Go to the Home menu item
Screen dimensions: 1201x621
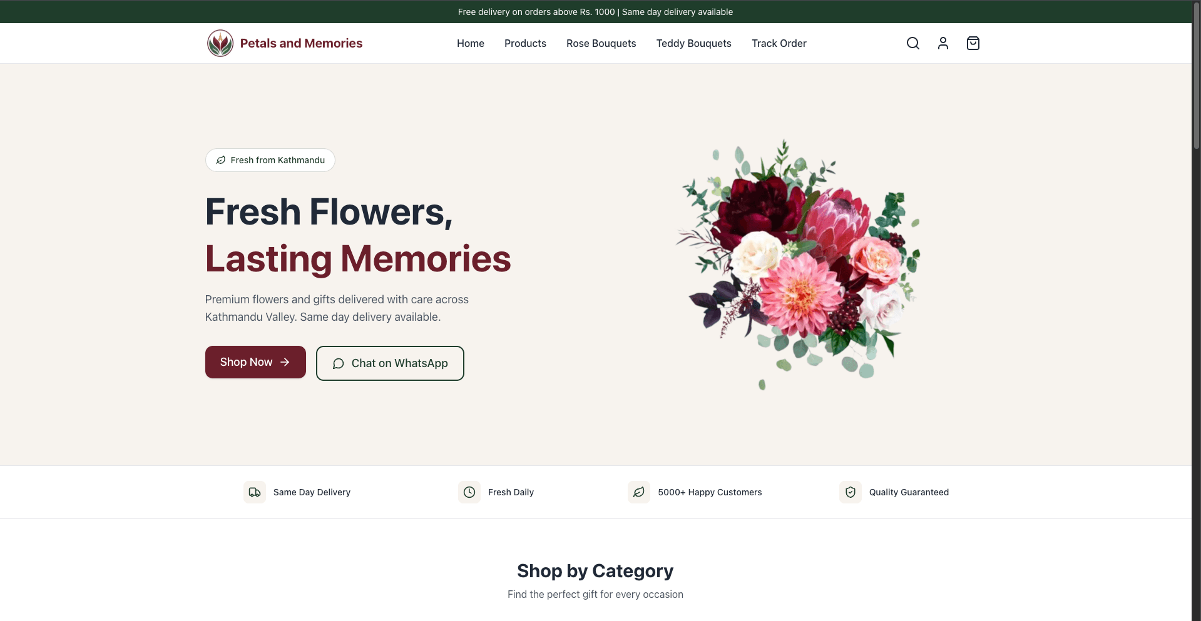pos(471,43)
